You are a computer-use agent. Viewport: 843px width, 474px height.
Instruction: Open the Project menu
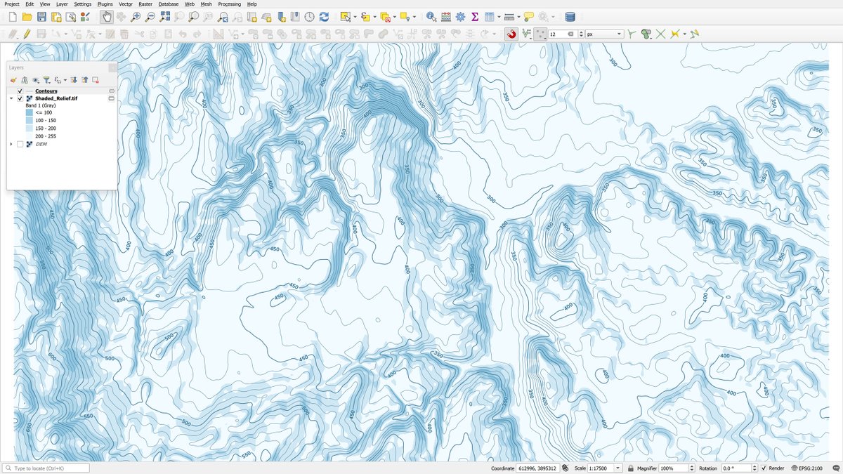11,4
